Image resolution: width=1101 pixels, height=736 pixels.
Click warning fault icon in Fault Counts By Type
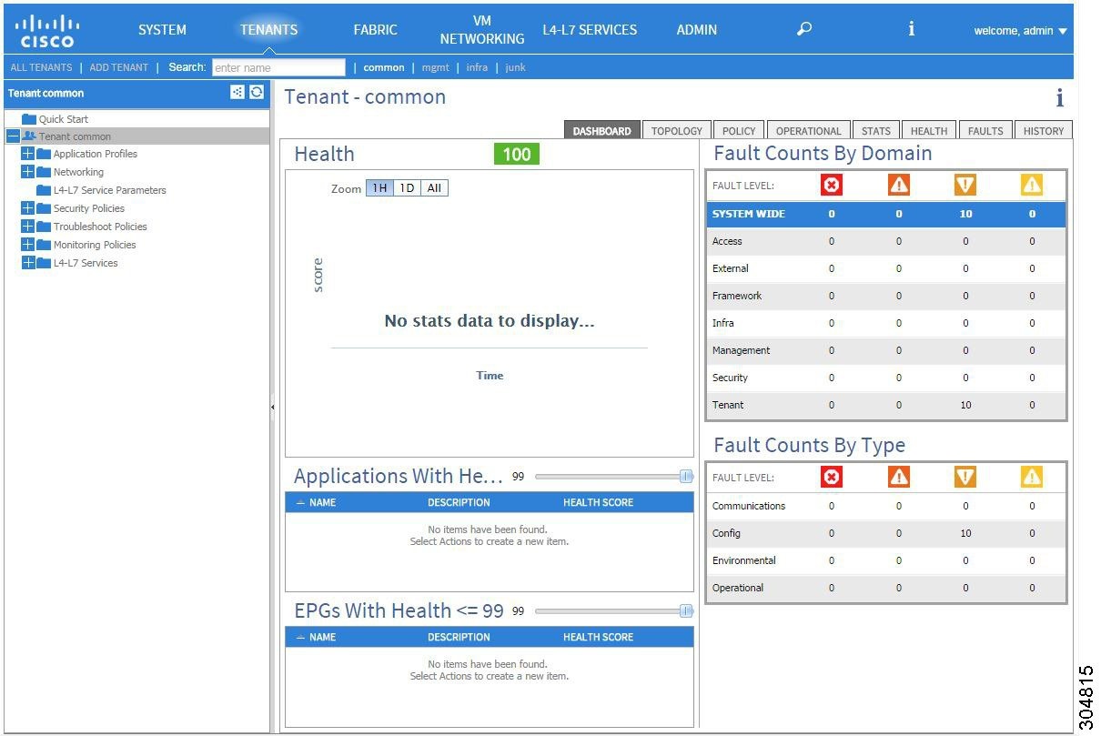click(1032, 477)
